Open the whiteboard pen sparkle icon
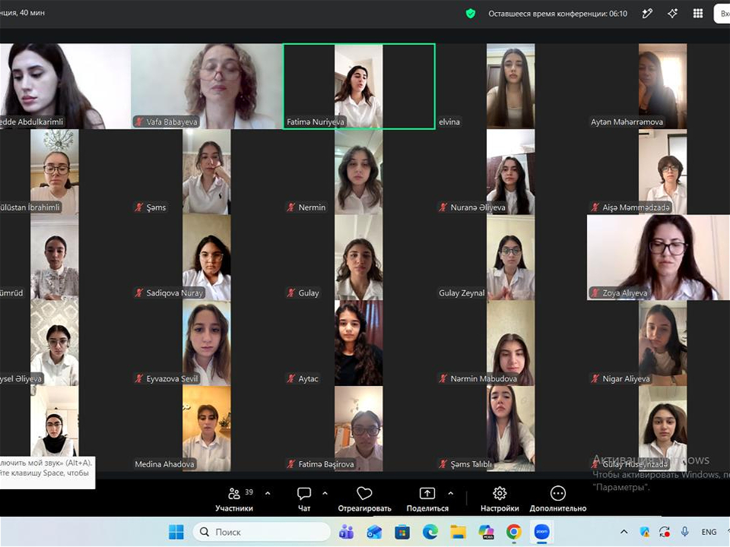Screen dimensions: 730x547 click(647, 13)
